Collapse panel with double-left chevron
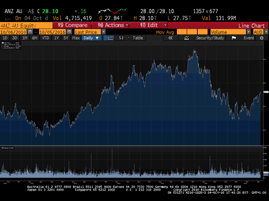 pyautogui.click(x=170, y=38)
